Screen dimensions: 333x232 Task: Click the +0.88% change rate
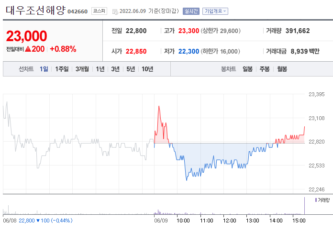tap(63, 49)
